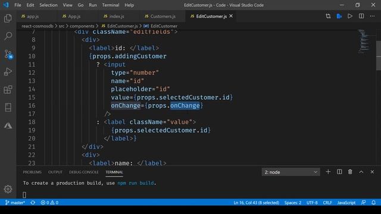Close the EditCustomer.js tab
Image resolution: width=381 pixels, height=214 pixels.
point(231,16)
